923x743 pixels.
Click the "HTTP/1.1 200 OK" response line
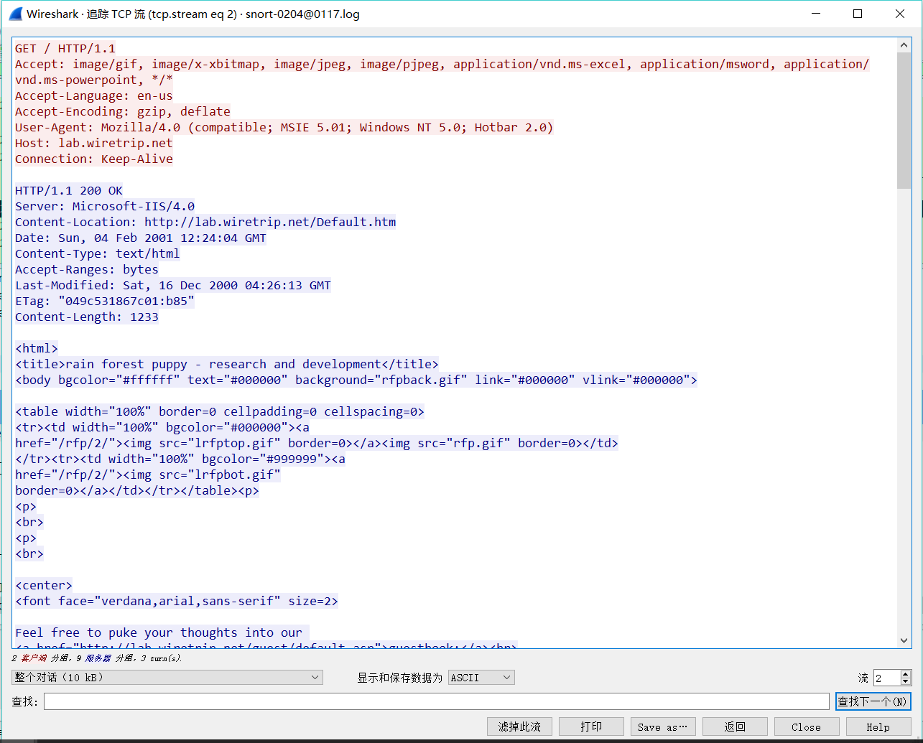coord(69,190)
